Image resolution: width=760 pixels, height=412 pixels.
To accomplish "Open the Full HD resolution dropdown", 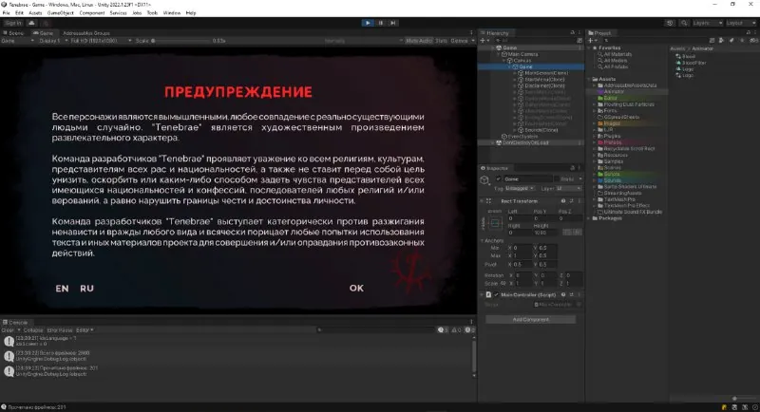I will [x=101, y=41].
